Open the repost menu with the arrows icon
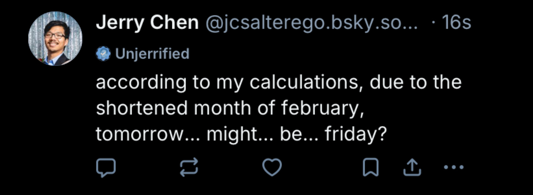Screen dimensions: 533x195 pos(188,168)
